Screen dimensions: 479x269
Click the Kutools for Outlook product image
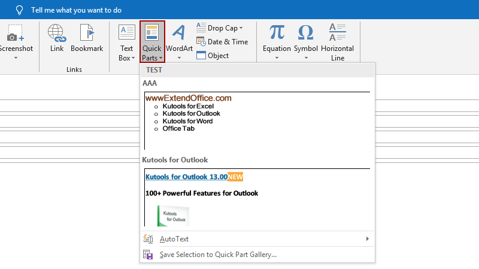pyautogui.click(x=173, y=216)
